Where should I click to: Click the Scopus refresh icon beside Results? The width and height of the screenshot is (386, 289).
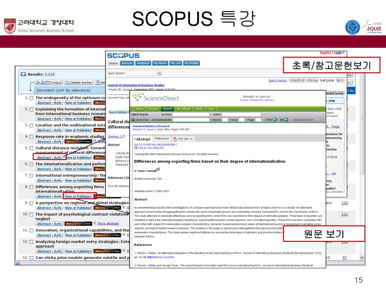pyautogui.click(x=23, y=74)
